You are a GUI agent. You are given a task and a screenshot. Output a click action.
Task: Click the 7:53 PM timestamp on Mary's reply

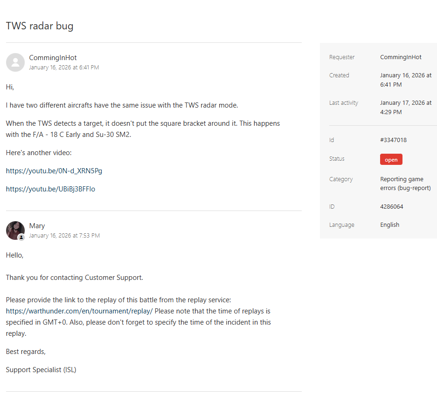tap(64, 236)
